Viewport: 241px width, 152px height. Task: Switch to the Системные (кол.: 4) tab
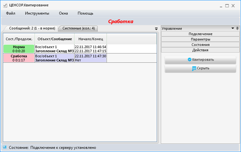pyautogui.click(x=78, y=29)
